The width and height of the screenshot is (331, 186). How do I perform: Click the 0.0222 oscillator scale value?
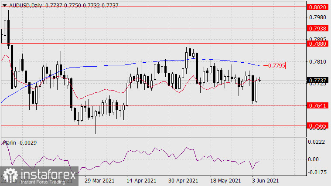coord(317,142)
